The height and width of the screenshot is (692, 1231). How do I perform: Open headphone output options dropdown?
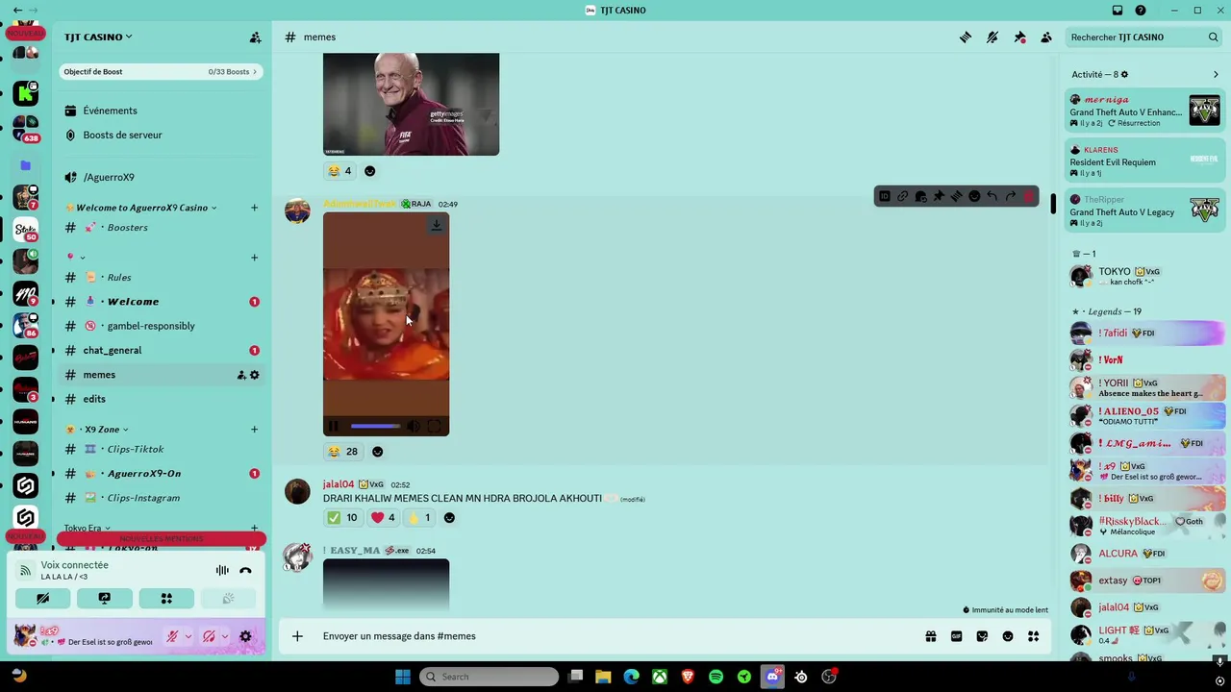point(224,636)
